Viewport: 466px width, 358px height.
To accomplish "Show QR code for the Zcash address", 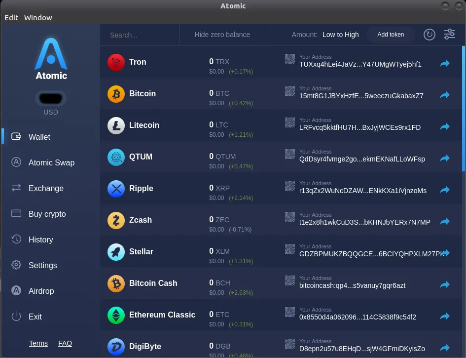I will point(290,217).
